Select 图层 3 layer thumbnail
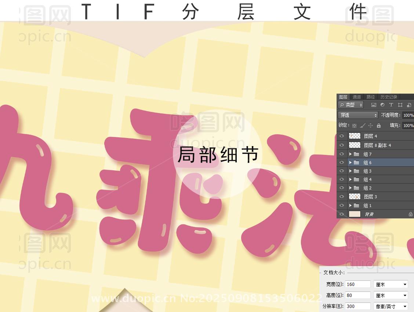This screenshot has width=414, height=312. (355, 196)
